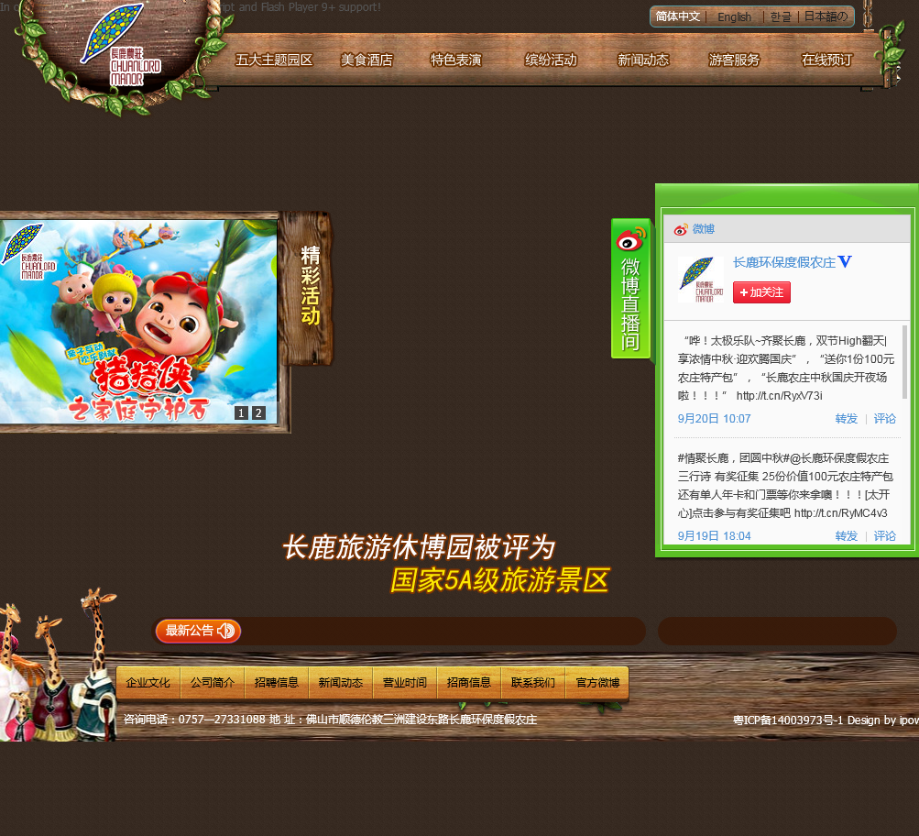919x836 pixels.
Task: Click the speaker icon beside 最新公告
Action: tap(225, 631)
